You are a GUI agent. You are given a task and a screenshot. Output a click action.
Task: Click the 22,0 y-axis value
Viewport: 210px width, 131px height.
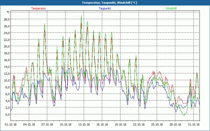coord(7,40)
